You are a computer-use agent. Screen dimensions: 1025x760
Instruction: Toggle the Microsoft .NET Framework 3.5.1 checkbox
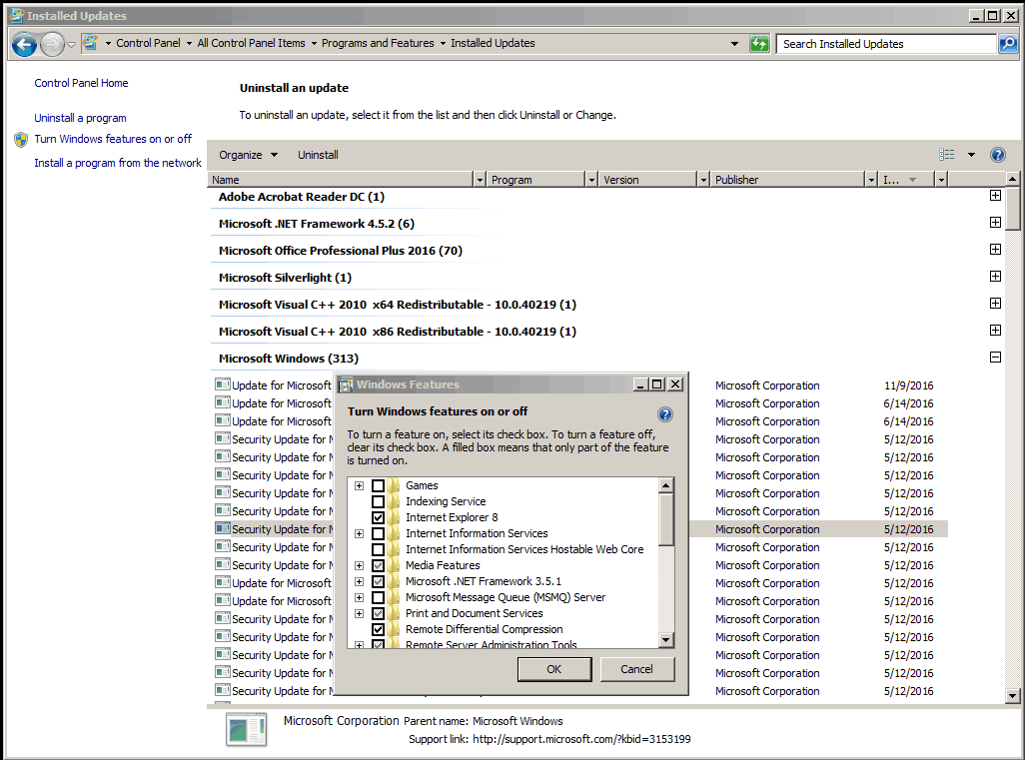378,581
